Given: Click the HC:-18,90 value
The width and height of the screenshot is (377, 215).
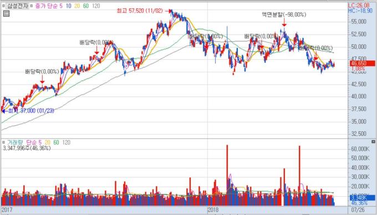Looking at the screenshot, I should tap(360, 11).
